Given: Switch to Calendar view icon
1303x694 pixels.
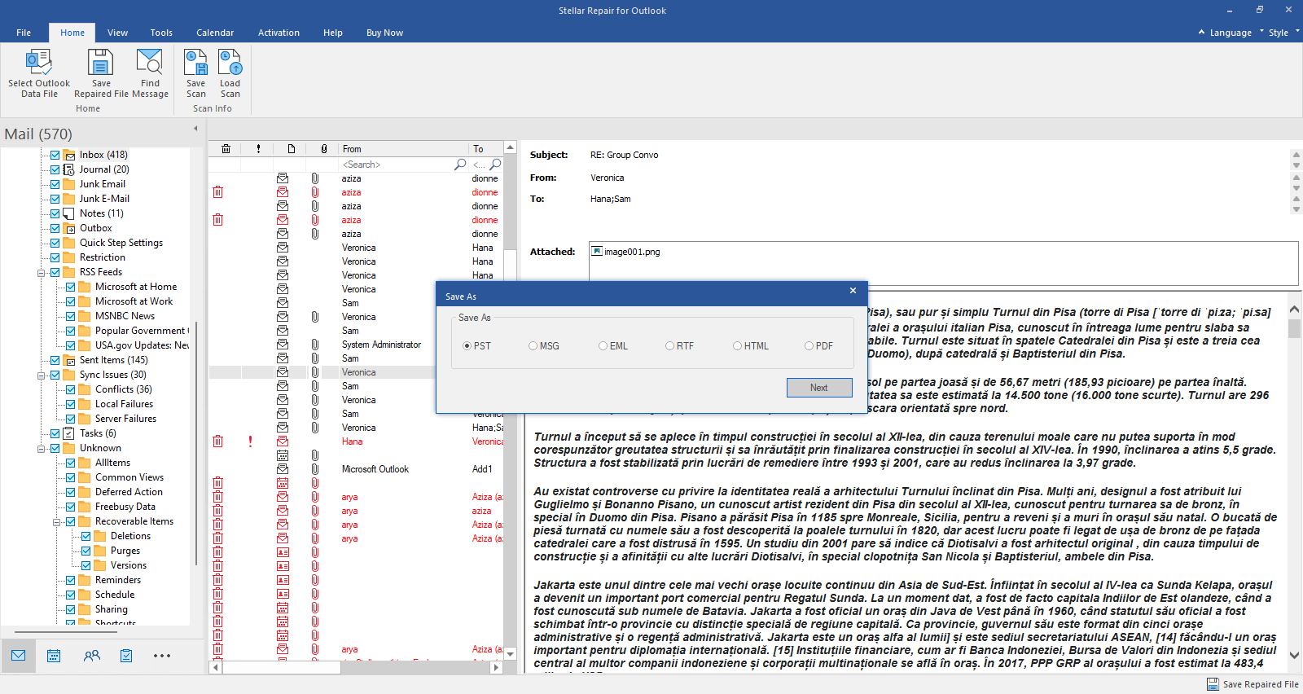Looking at the screenshot, I should click(54, 655).
